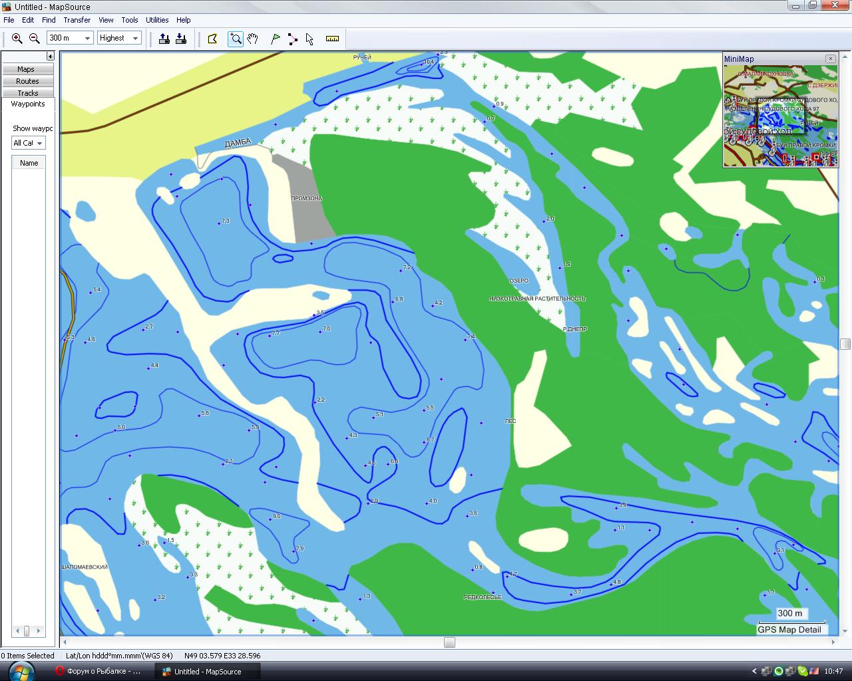Select the Hand pan tool
Viewport: 852px width, 681px height.
click(252, 39)
